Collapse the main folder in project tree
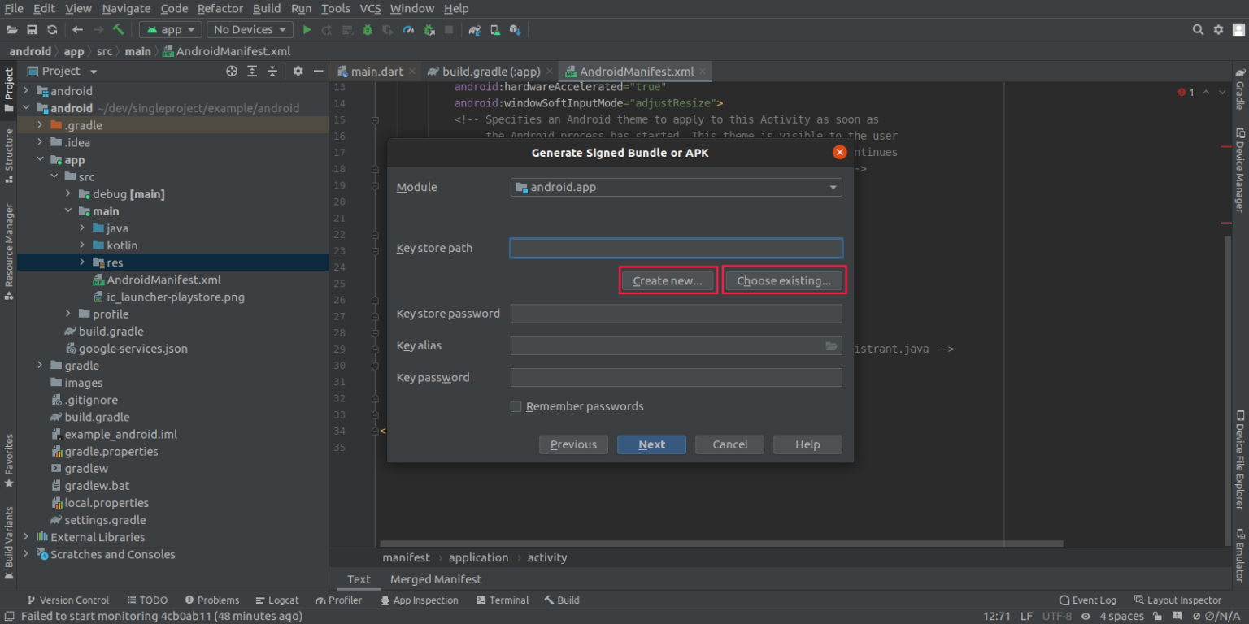This screenshot has width=1249, height=624. pos(69,211)
